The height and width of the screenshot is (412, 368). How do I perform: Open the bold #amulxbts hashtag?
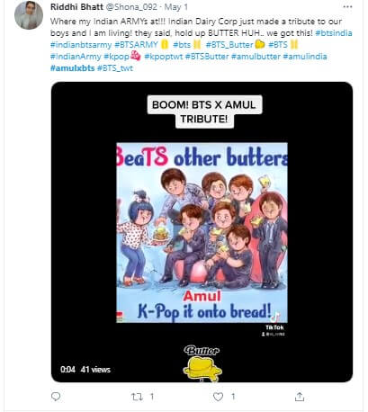pos(73,68)
